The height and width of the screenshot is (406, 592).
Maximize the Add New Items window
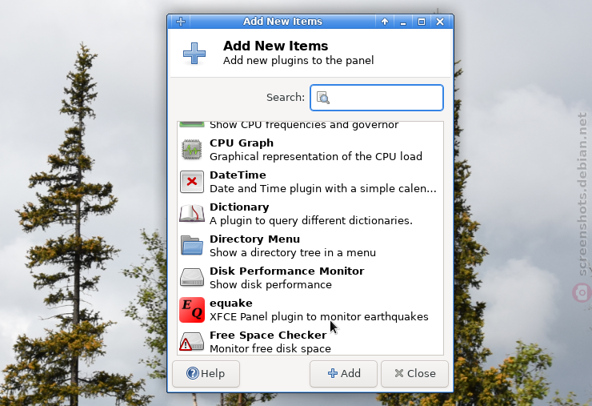422,22
